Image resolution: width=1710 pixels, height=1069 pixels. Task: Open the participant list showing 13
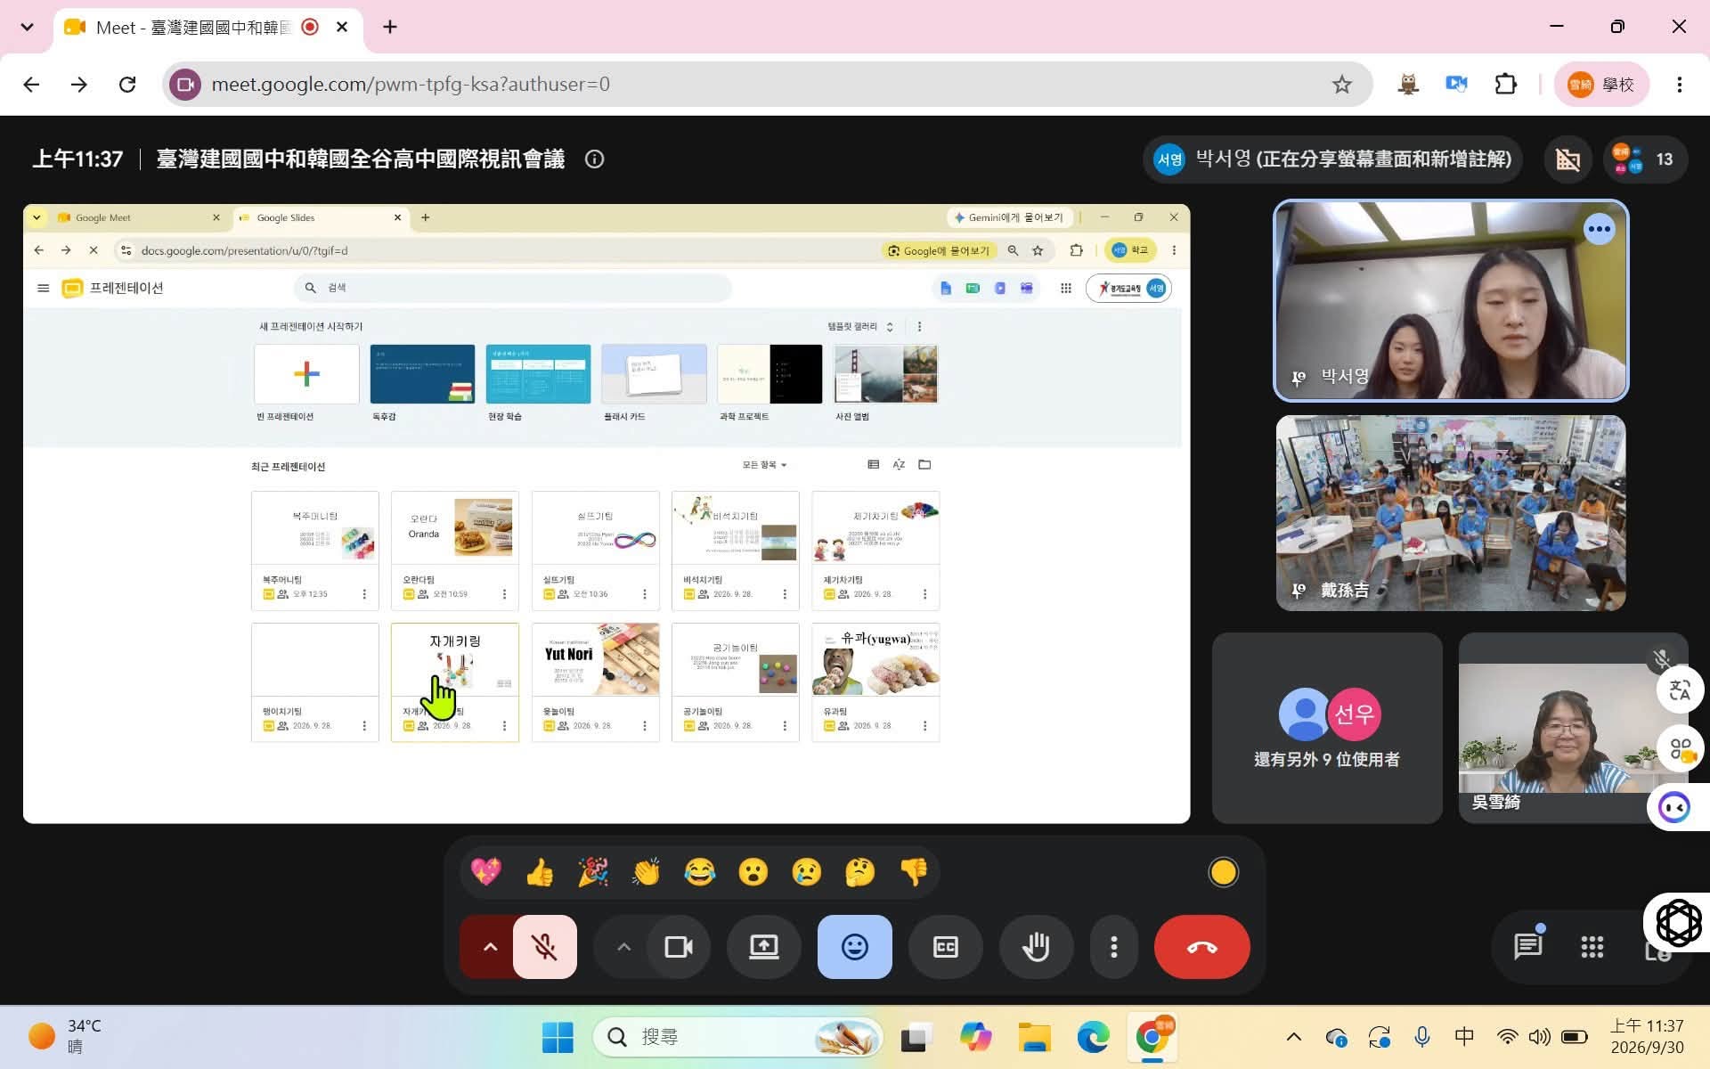(x=1644, y=159)
